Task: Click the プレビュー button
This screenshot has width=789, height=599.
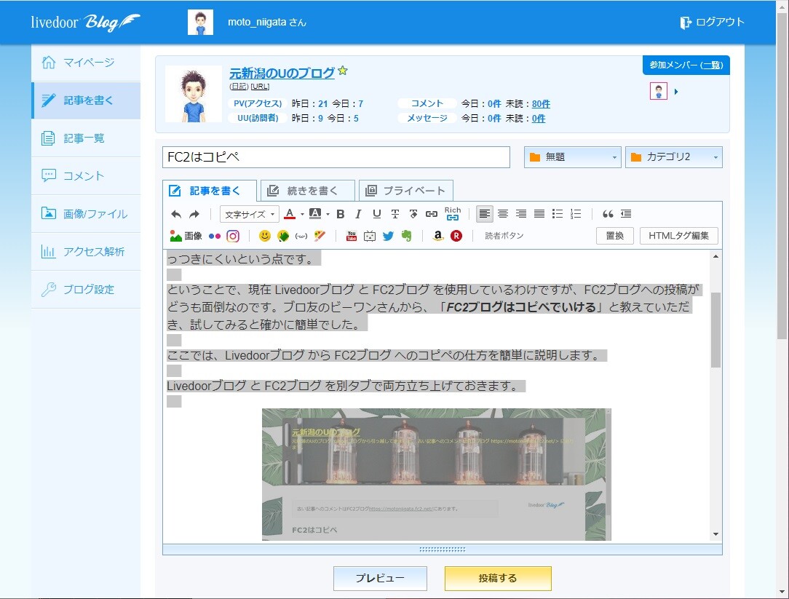Action: tap(380, 578)
